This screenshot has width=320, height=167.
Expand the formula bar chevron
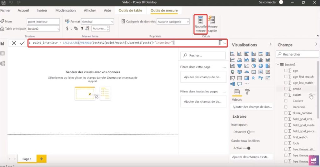coord(224,43)
